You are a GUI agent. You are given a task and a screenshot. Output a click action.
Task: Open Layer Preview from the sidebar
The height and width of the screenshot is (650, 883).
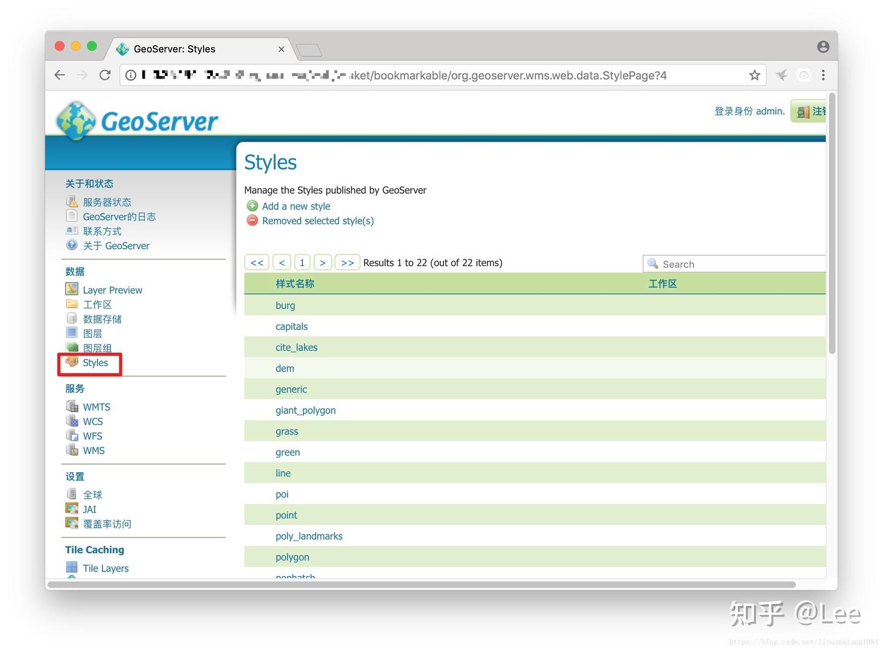[112, 289]
